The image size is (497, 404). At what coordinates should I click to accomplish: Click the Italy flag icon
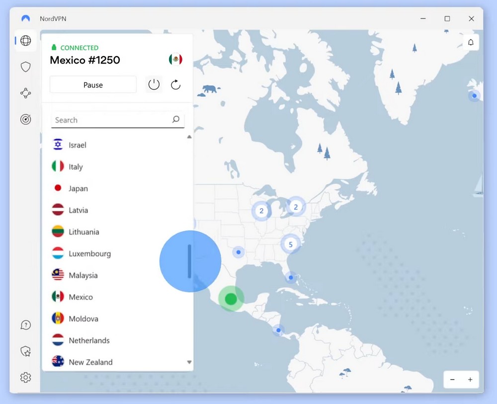(x=58, y=166)
